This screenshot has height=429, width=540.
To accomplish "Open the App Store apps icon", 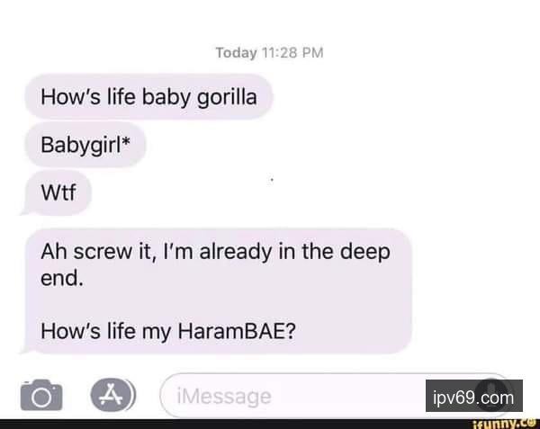I will [x=113, y=395].
